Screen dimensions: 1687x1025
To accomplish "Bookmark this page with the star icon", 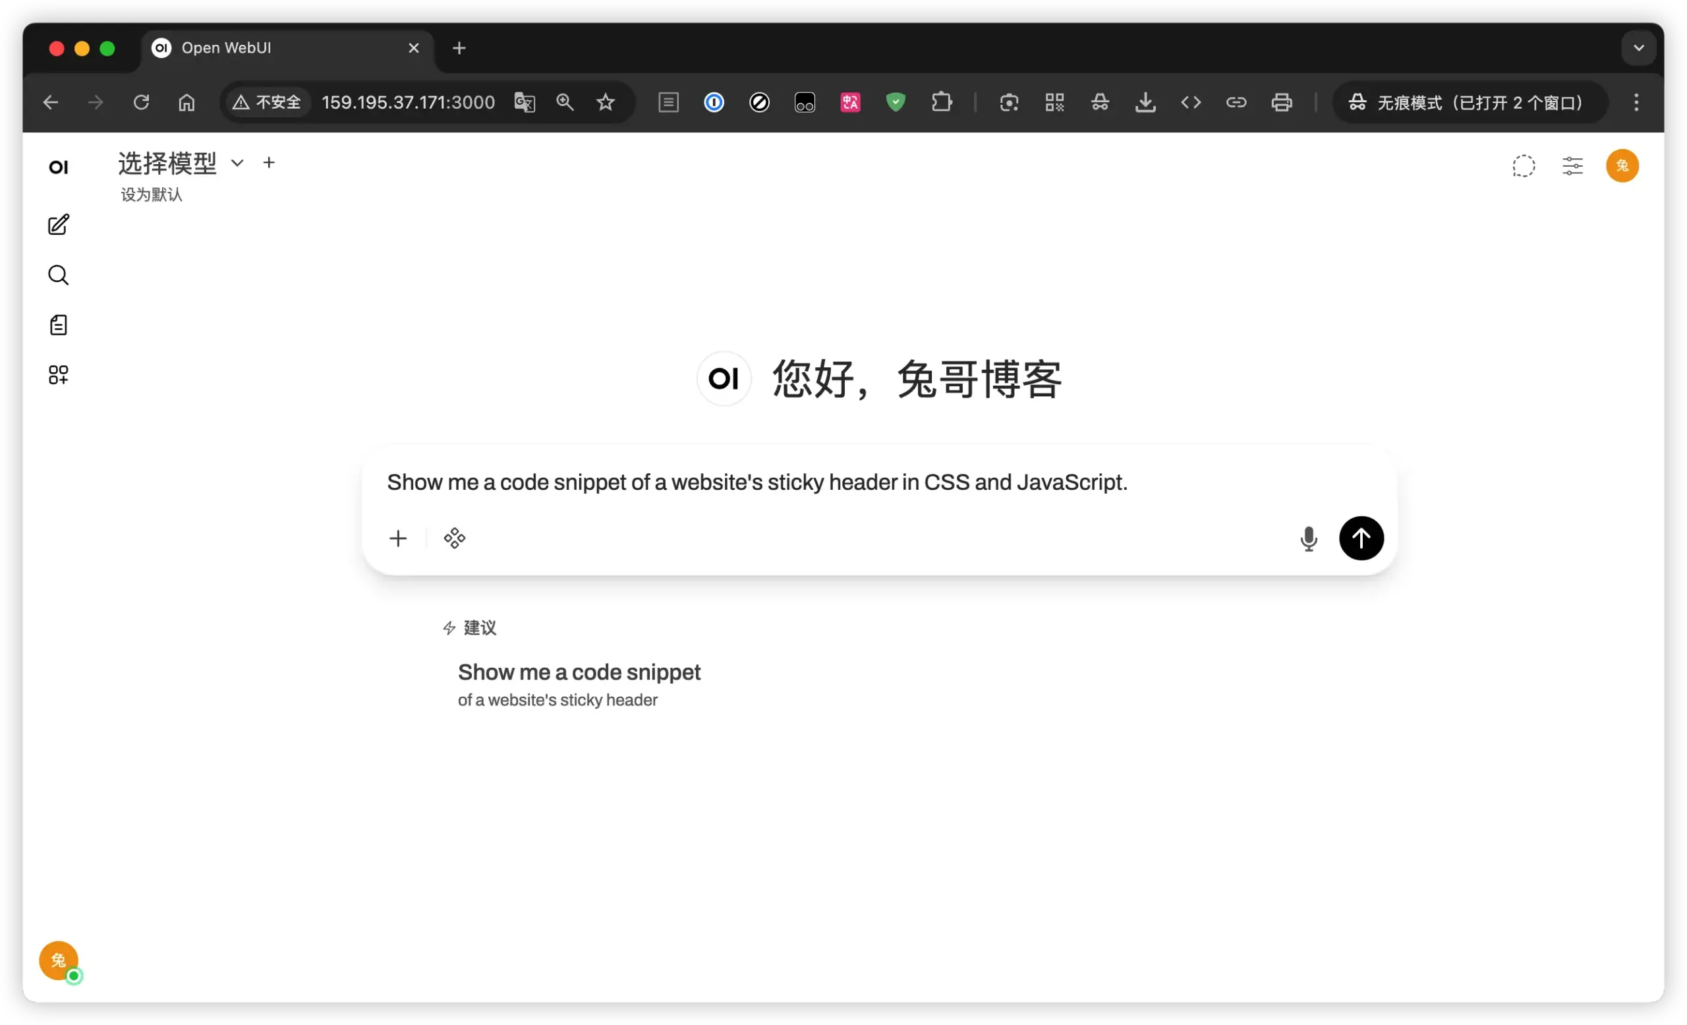I will click(x=605, y=102).
